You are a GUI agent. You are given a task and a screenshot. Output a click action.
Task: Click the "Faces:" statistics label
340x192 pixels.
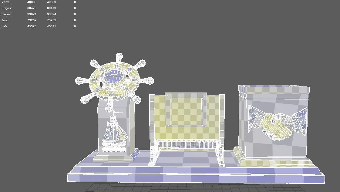pyautogui.click(x=6, y=14)
